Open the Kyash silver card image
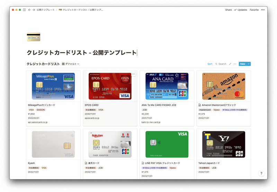 pos(53,144)
